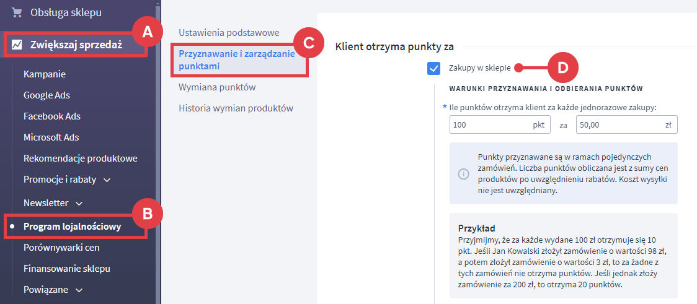Open Finansowanie sklepu in the sidebar

67,269
